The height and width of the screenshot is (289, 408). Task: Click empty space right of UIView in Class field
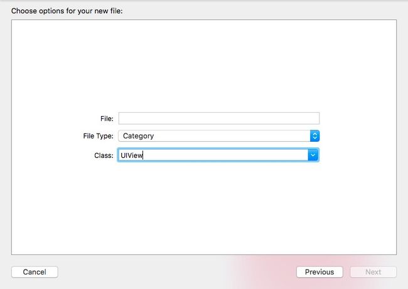coord(224,155)
